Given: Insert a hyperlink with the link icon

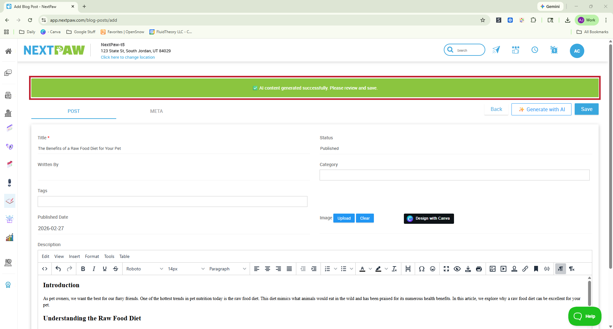Looking at the screenshot, I should (x=525, y=269).
